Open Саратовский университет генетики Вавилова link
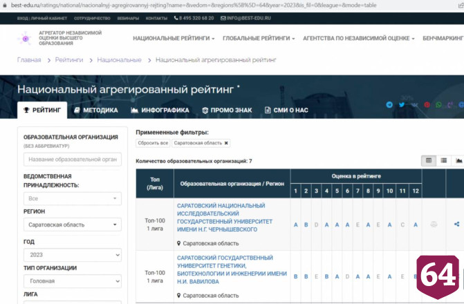 232,269
